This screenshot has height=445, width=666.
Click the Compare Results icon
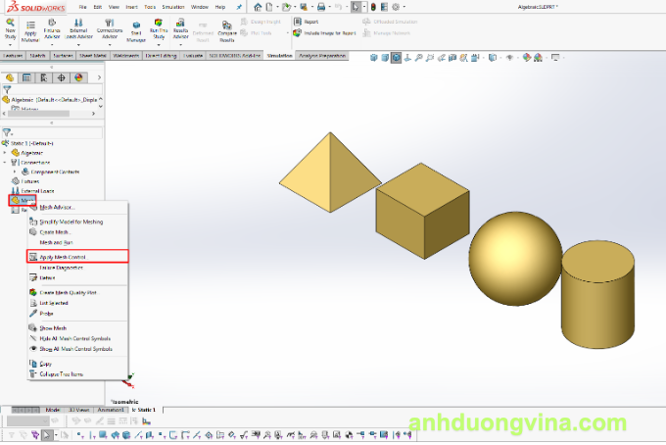tap(228, 28)
